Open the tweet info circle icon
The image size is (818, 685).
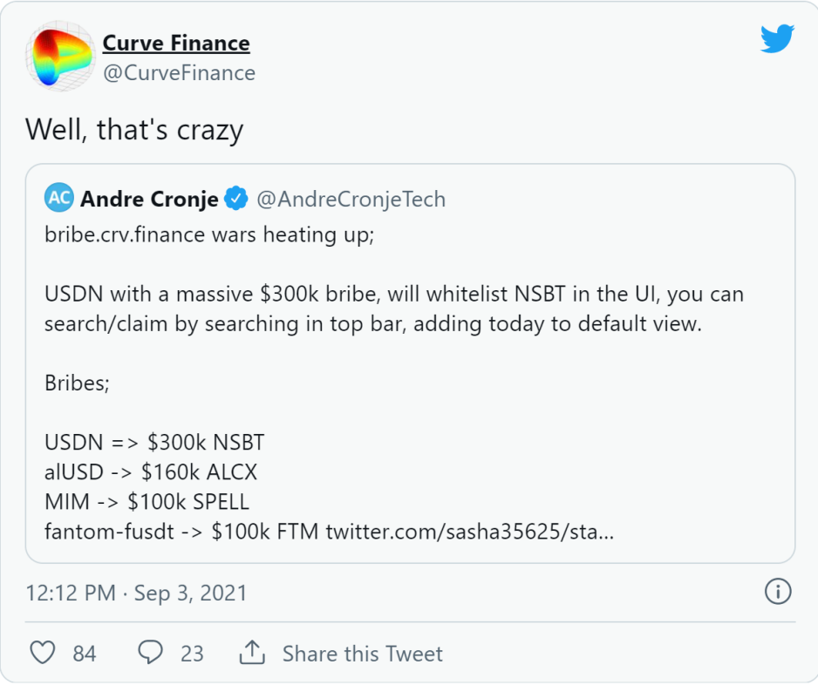tap(778, 593)
